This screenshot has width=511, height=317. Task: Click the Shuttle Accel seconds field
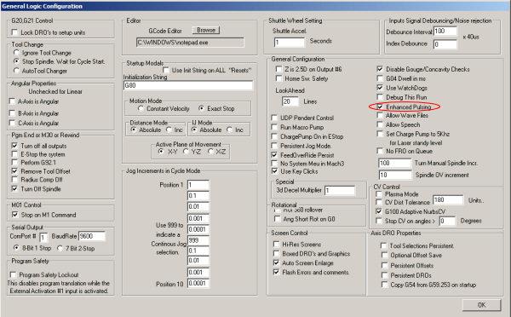click(289, 43)
